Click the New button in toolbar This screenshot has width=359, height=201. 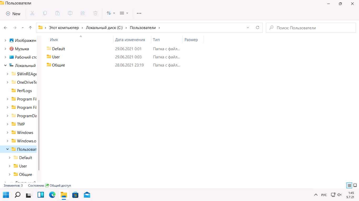pos(13,13)
